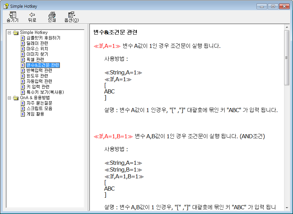
Task: Open the 심플핫키 후원하기 topic
Action: [43, 38]
